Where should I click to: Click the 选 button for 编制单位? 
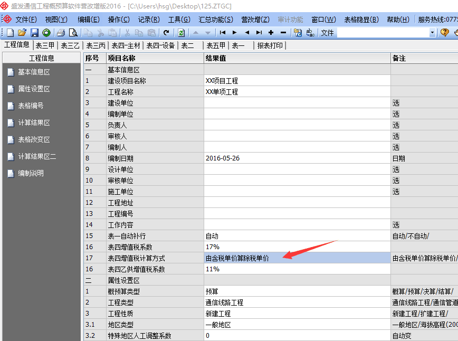click(396, 114)
